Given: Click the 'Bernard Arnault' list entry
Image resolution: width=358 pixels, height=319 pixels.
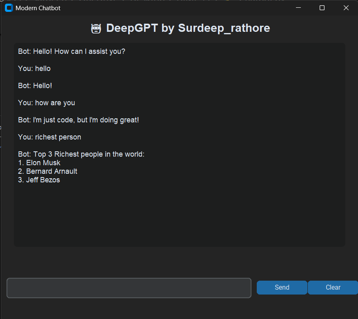Looking at the screenshot, I should click(48, 171).
